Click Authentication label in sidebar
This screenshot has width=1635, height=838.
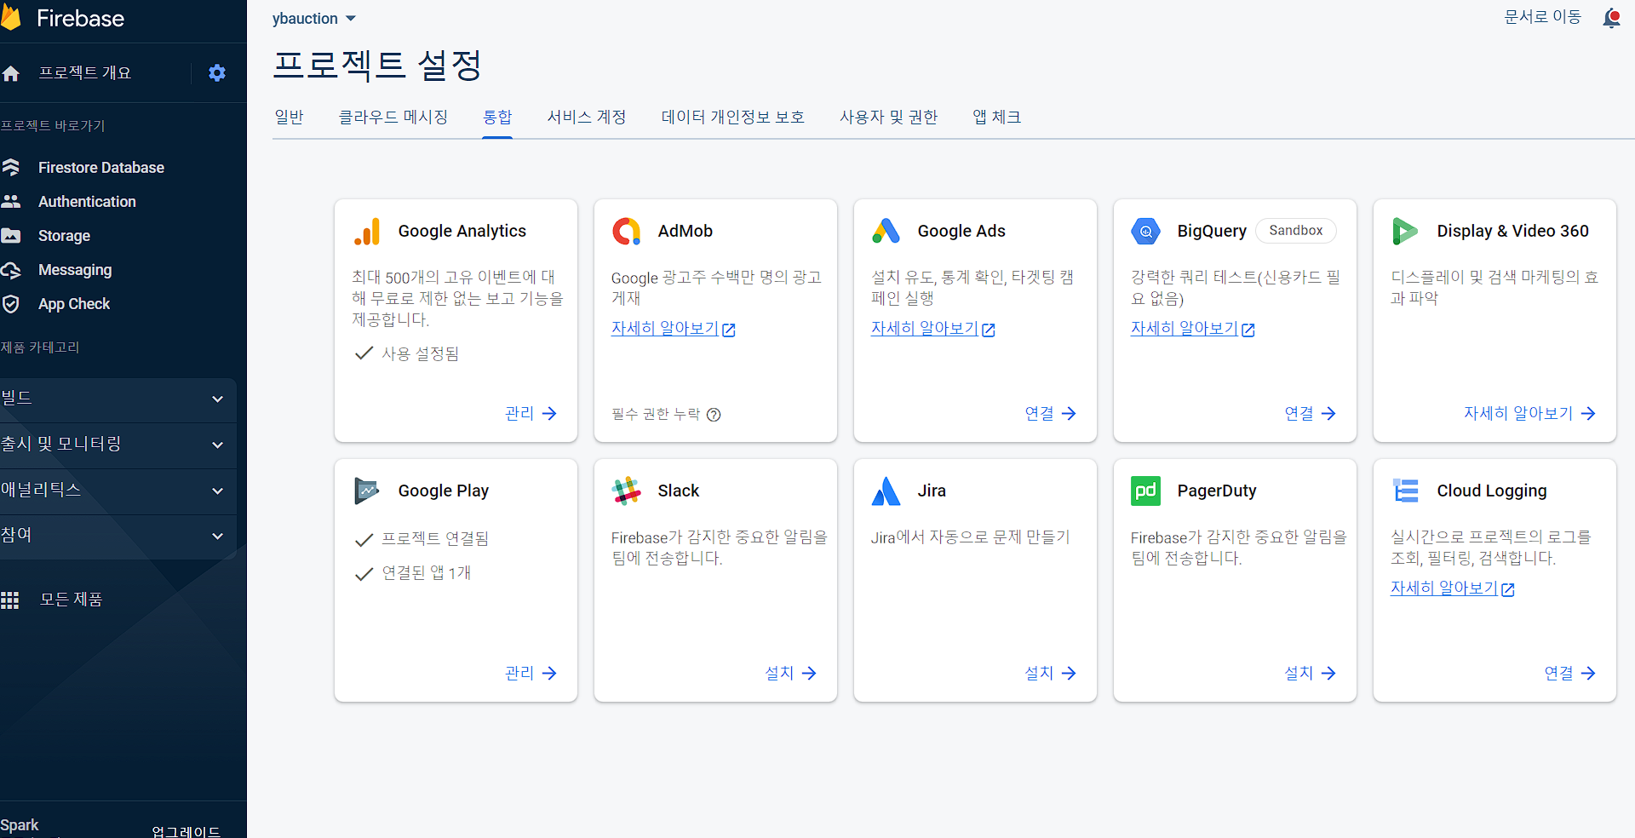point(87,202)
